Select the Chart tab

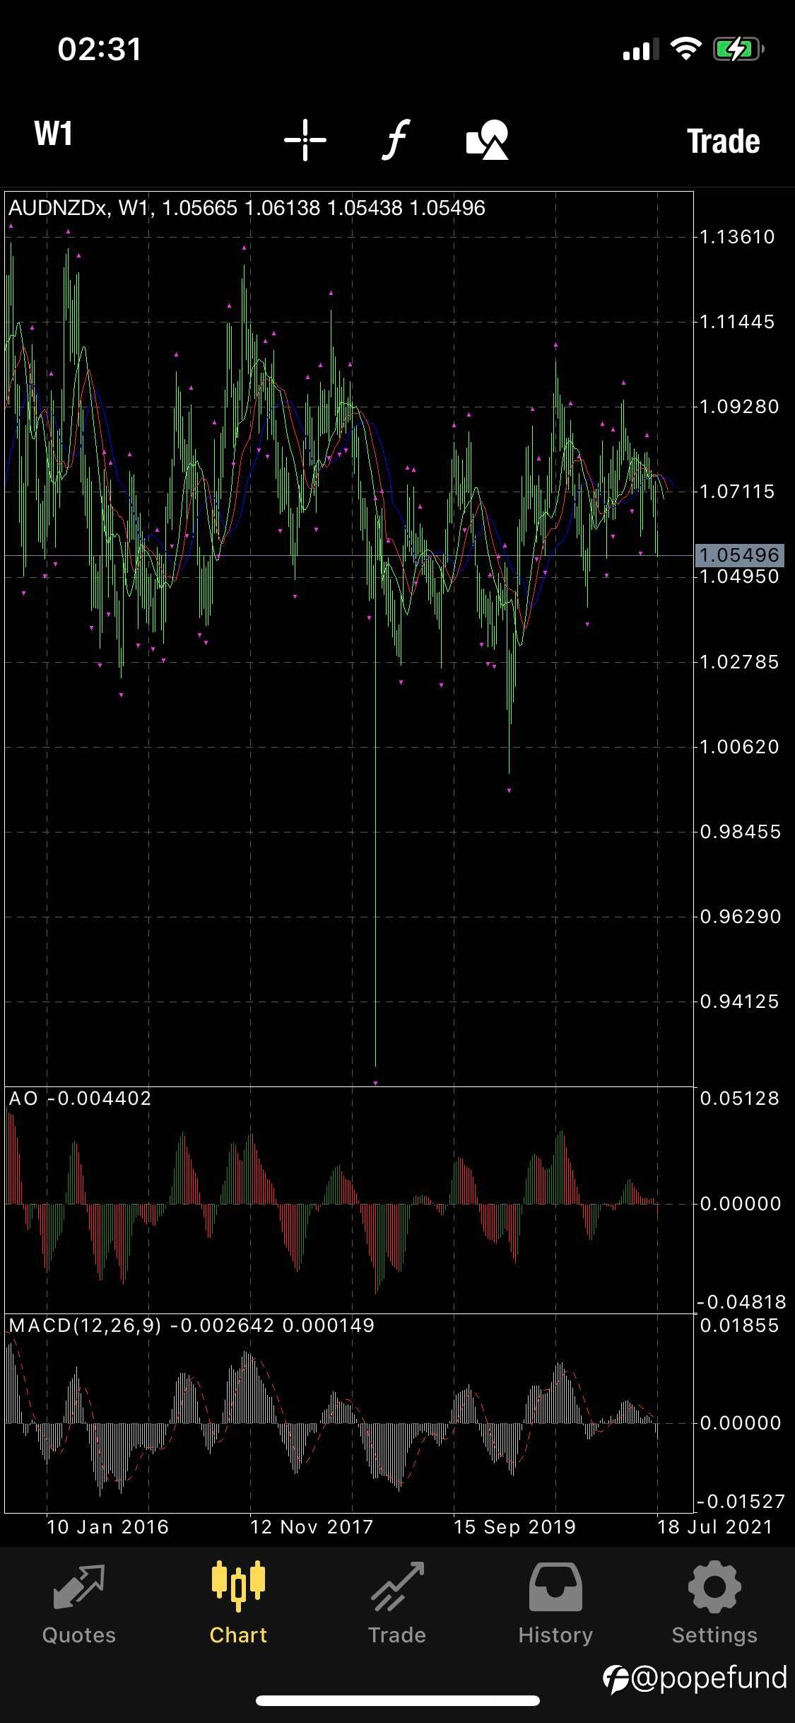coord(238,1604)
